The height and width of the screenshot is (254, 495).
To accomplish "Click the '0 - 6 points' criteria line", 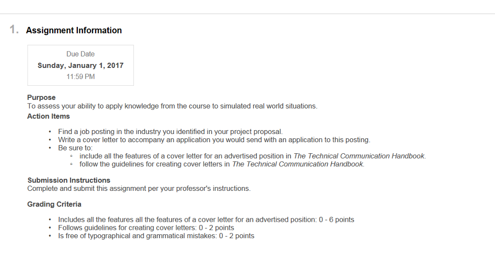I will point(206,220).
